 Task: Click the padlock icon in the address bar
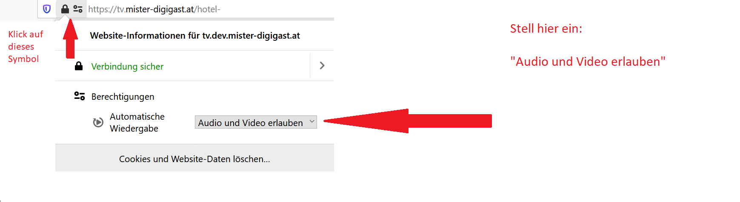point(65,9)
